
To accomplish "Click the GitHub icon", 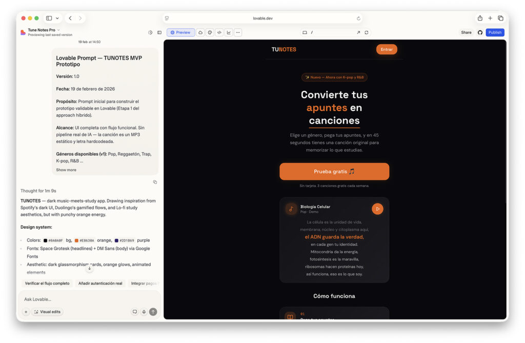I will pos(480,32).
